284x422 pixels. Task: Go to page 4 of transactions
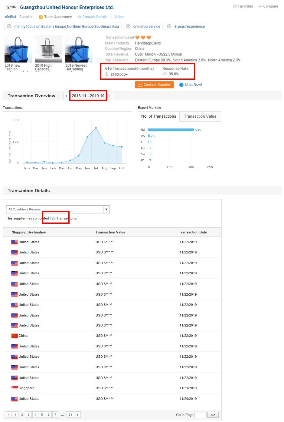(35, 415)
